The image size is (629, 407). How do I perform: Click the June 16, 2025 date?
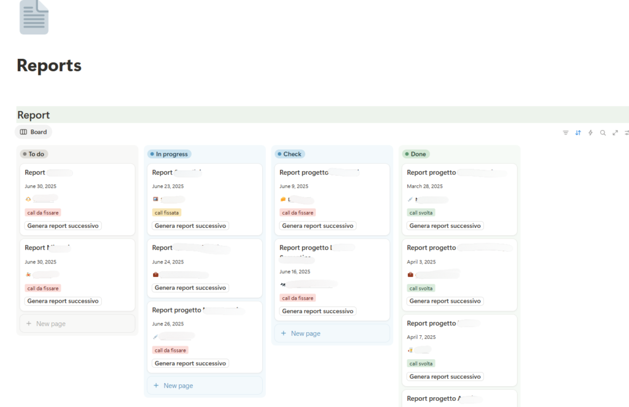pyautogui.click(x=295, y=271)
